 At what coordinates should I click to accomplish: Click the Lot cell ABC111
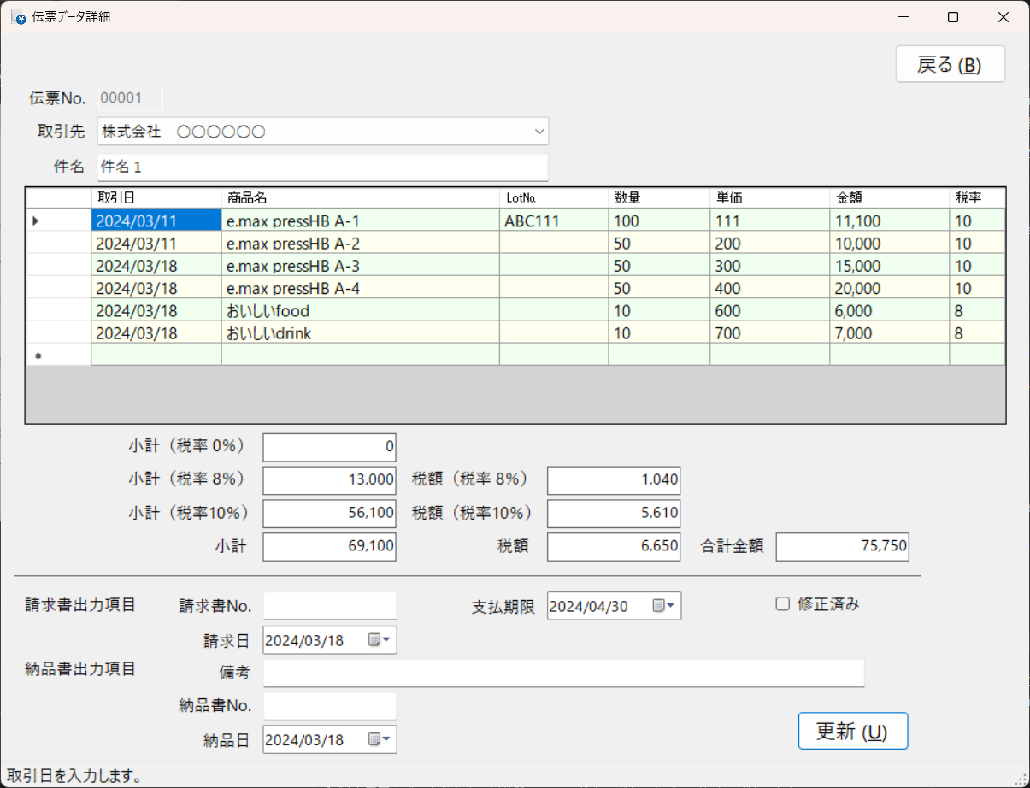[554, 221]
